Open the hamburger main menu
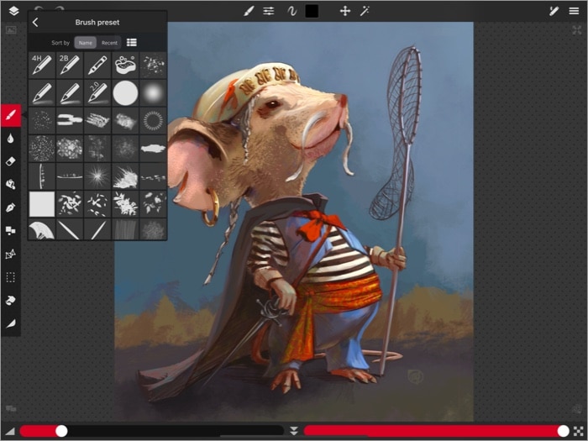The height and width of the screenshot is (441, 588). tap(574, 11)
